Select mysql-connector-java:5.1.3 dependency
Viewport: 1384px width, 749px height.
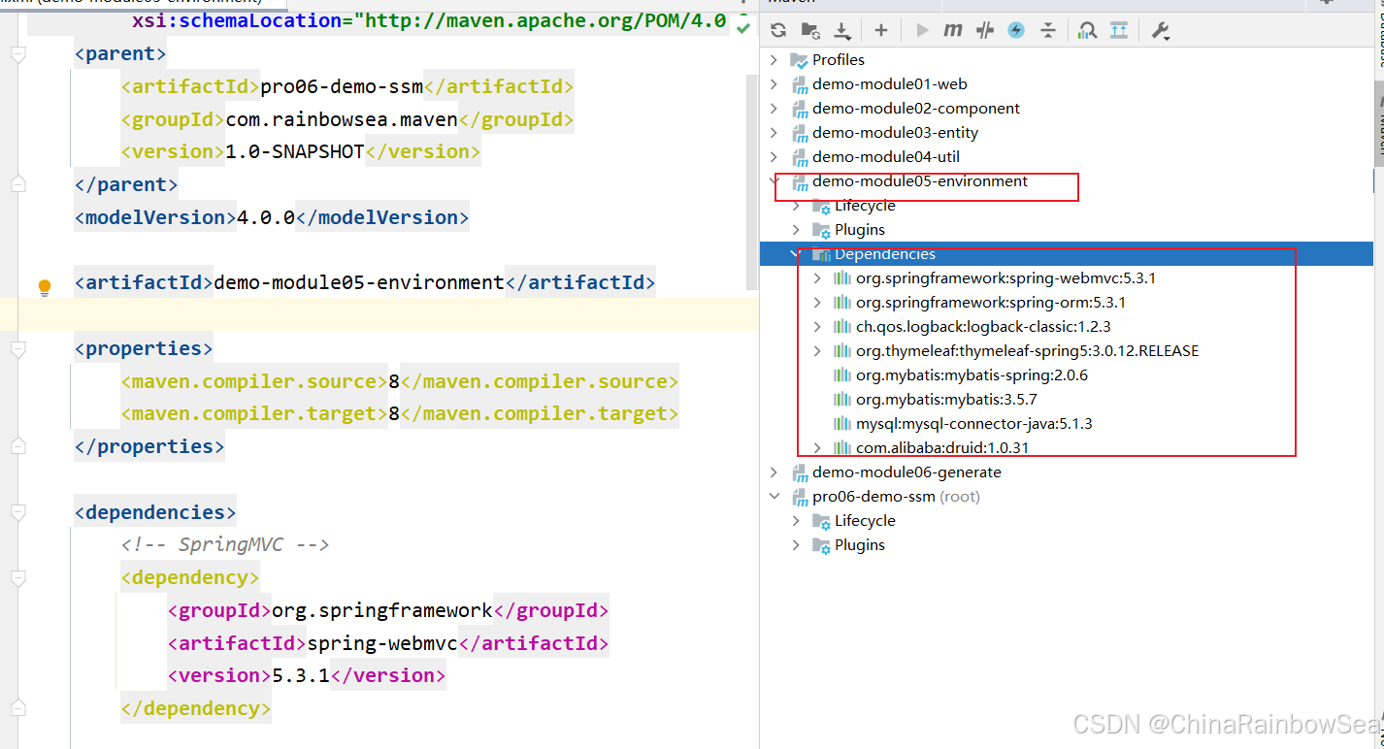pos(974,424)
